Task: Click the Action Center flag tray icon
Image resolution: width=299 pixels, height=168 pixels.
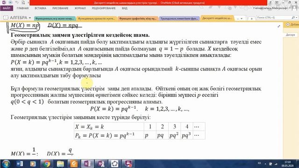Action: point(271,164)
